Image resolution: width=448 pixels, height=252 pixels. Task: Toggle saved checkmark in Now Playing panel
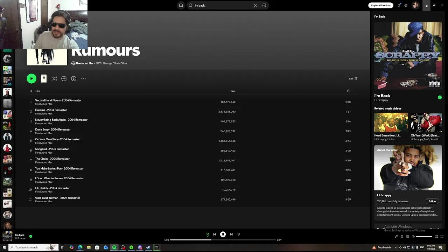pos(440,98)
